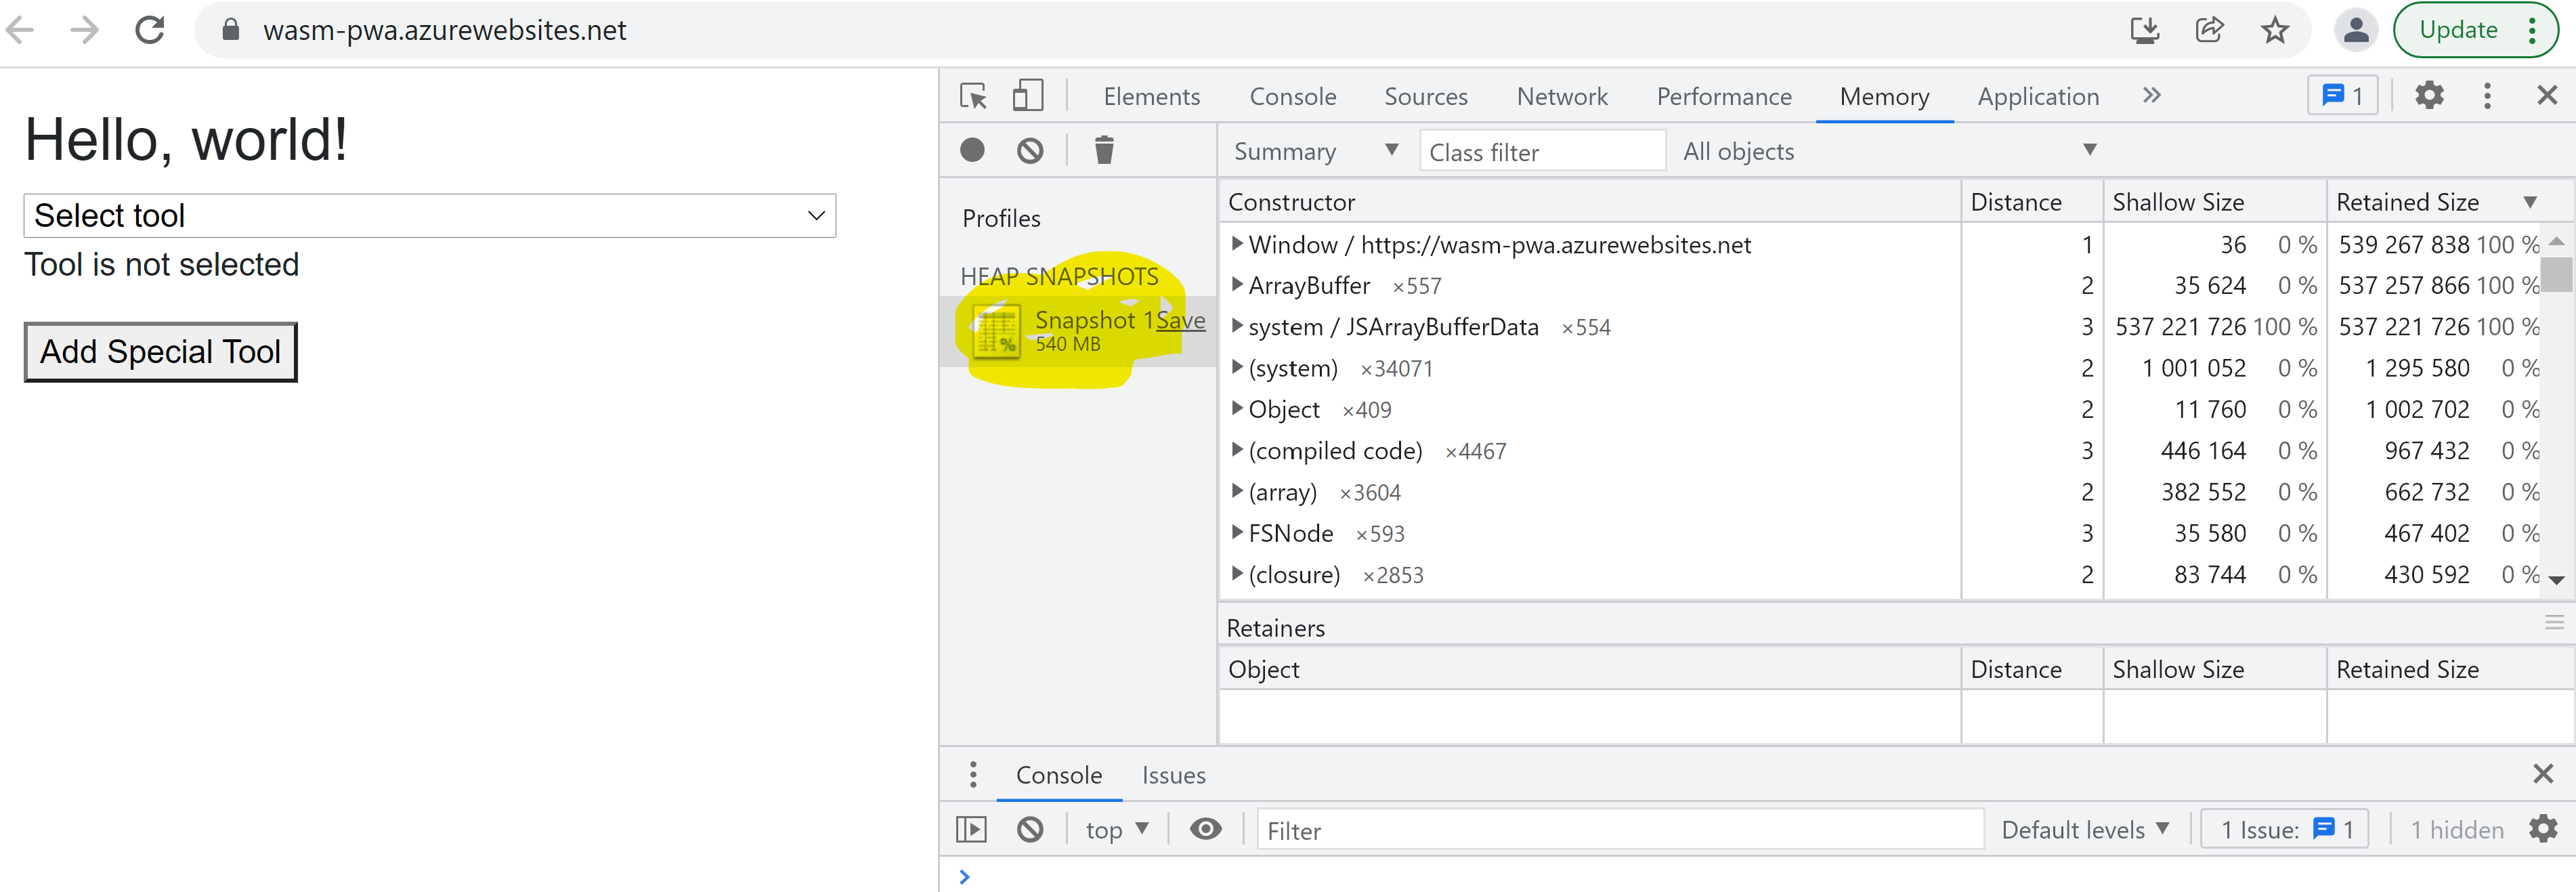Expand the ArrayBuffer constructor row
Screen dimensions: 2576x892
(1238, 285)
